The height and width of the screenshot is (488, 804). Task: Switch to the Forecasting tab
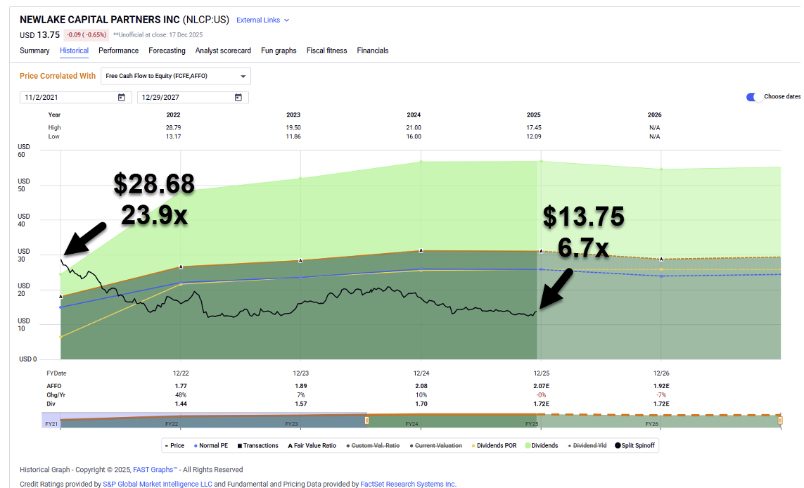click(x=167, y=51)
